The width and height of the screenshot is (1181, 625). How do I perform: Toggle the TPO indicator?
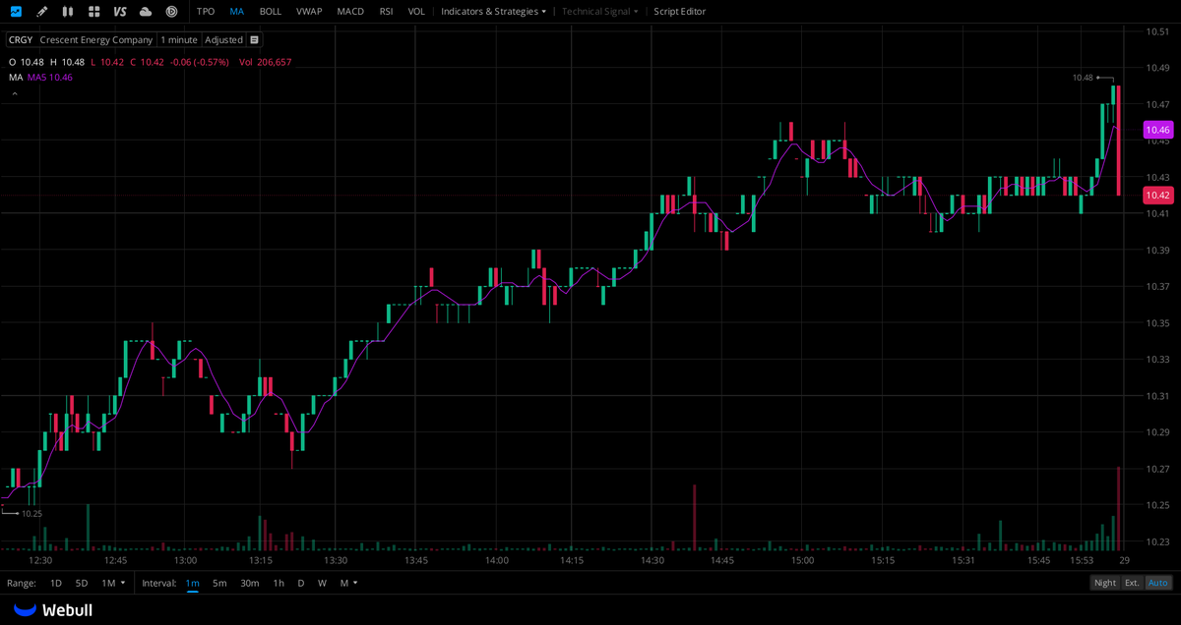205,12
